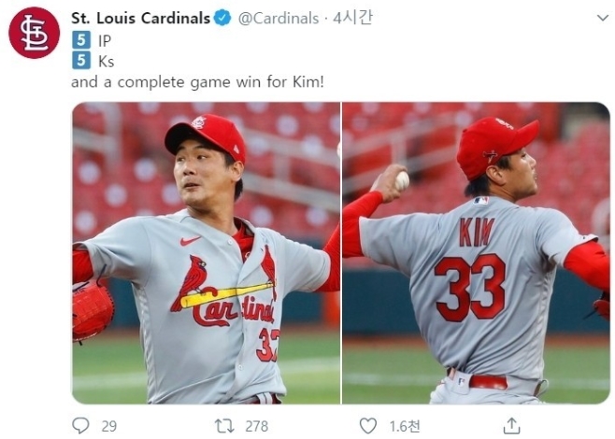Open the tweet options chevron menu

click(603, 18)
